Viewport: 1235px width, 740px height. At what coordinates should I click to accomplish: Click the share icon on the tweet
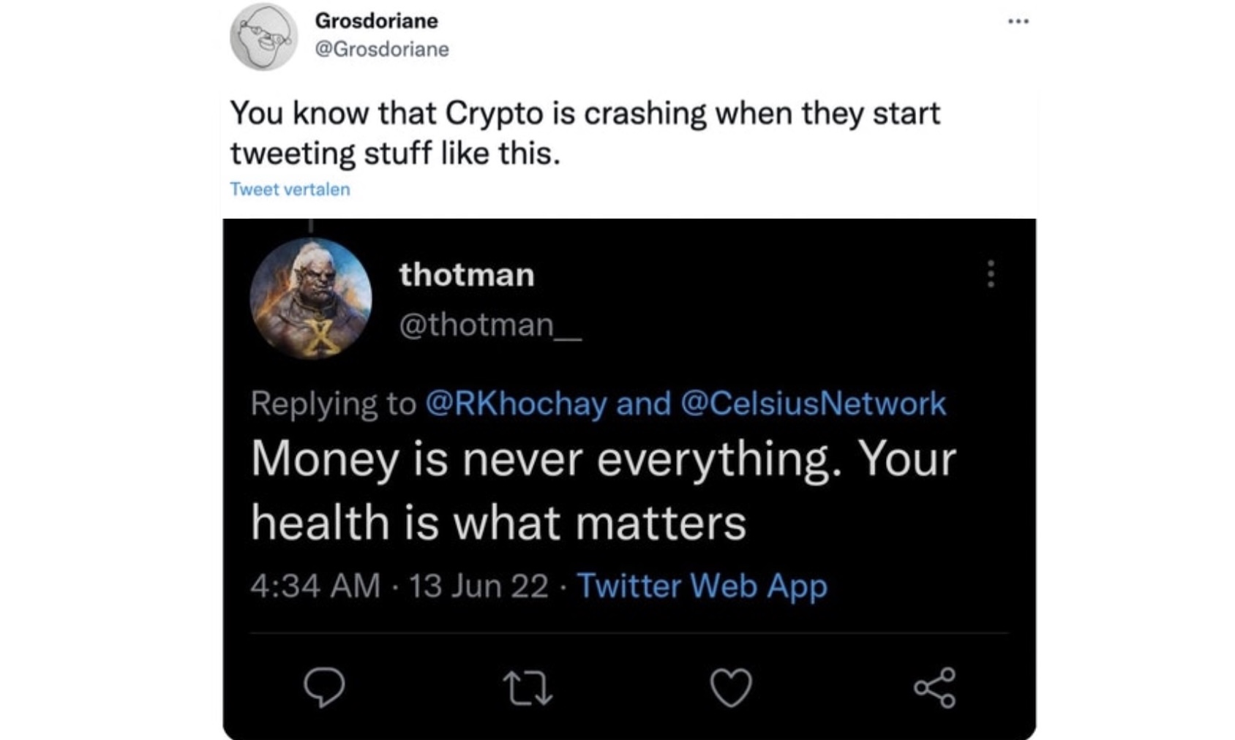click(934, 688)
